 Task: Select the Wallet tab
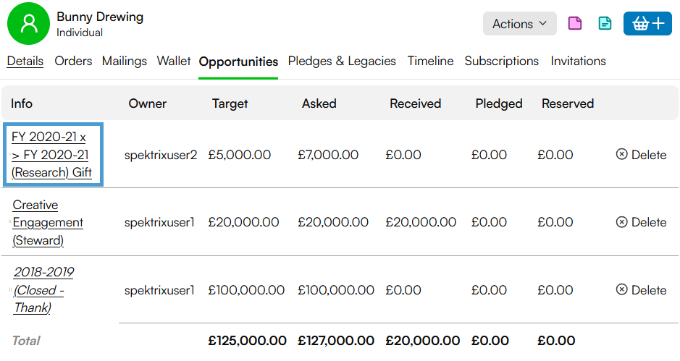coord(174,61)
